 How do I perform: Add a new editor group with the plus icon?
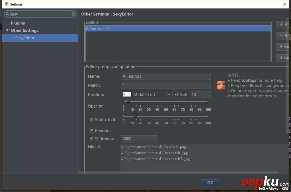(x=281, y=24)
